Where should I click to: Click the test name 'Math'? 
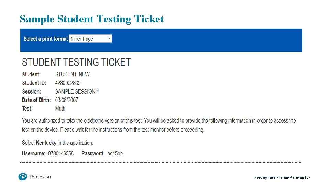click(60, 108)
